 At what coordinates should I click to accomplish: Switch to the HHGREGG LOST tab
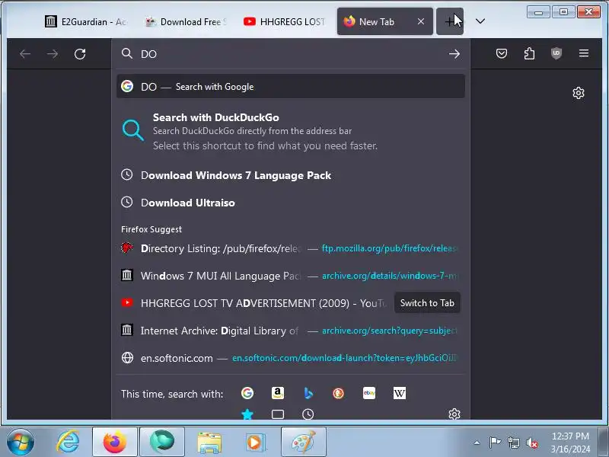(285, 22)
